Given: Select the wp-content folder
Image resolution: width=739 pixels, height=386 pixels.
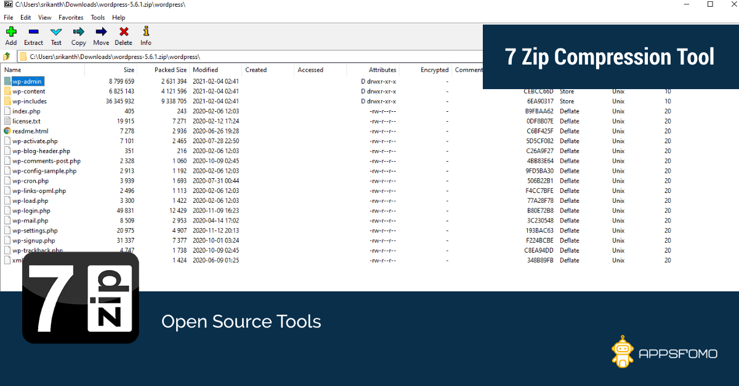Looking at the screenshot, I should click(28, 92).
